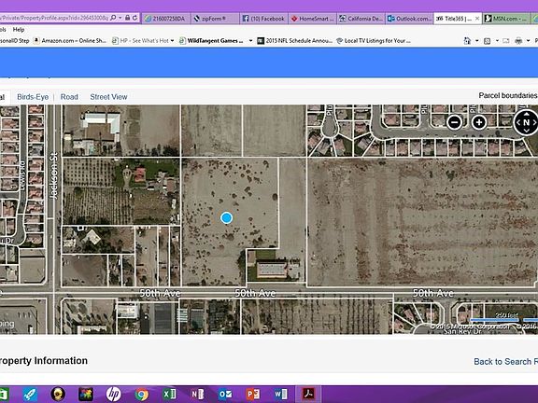Viewport: 538px width, 403px height.
Task: Switch to the zipForm browser tab
Action: pyautogui.click(x=214, y=19)
